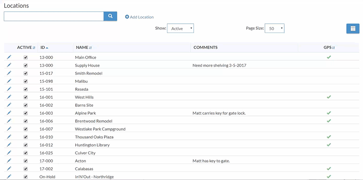Sort by the NAME column header

click(84, 47)
